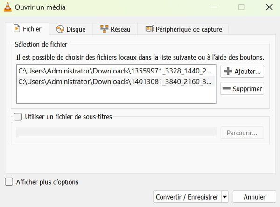This screenshot has width=280, height=207.
Task: Switch to the Fichier tab
Action: click(27, 29)
